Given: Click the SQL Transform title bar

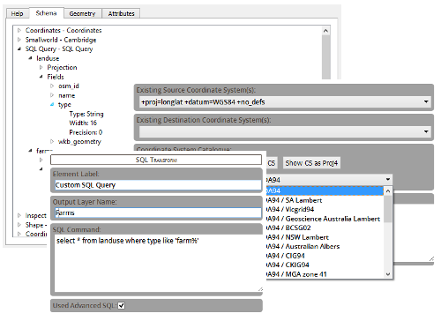Looking at the screenshot, I should click(156, 160).
